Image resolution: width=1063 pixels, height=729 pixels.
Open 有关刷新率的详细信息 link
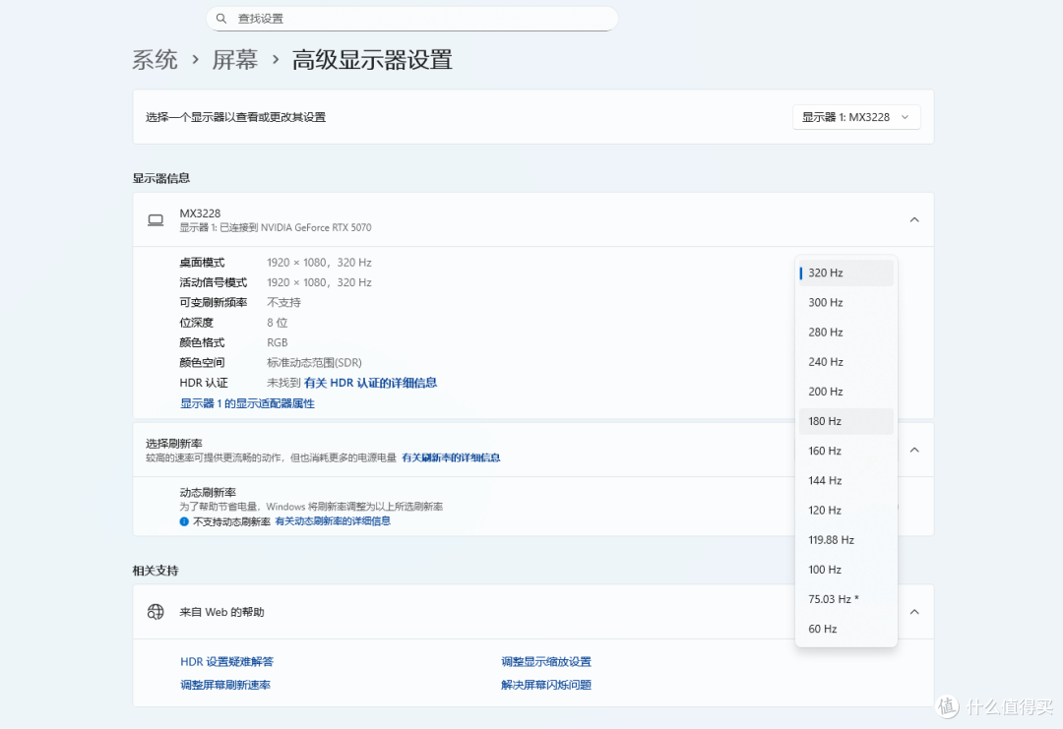click(451, 458)
